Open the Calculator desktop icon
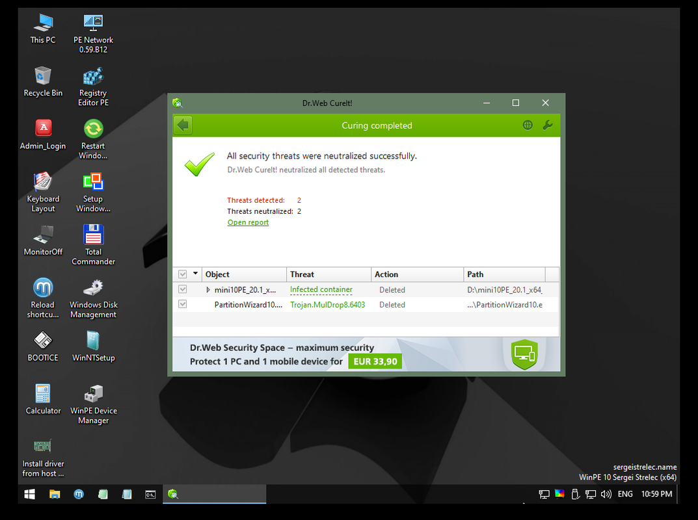This screenshot has width=698, height=520. (x=43, y=400)
